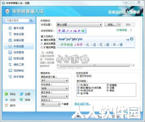Click the wrench icon in status bar preview
Image resolution: width=145 pixels, height=122 pixels.
click(x=79, y=31)
